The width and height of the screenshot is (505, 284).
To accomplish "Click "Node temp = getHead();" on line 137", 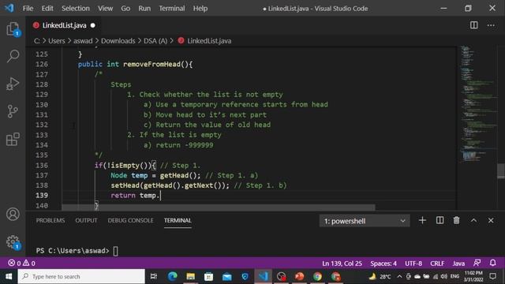I will (155, 175).
